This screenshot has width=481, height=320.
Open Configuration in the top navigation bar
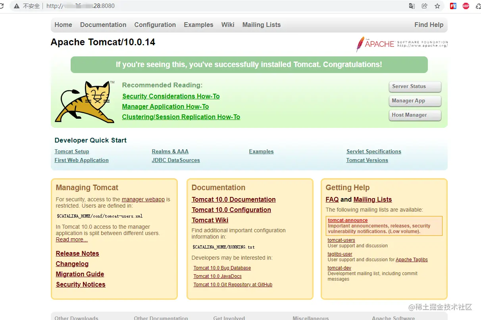(155, 25)
